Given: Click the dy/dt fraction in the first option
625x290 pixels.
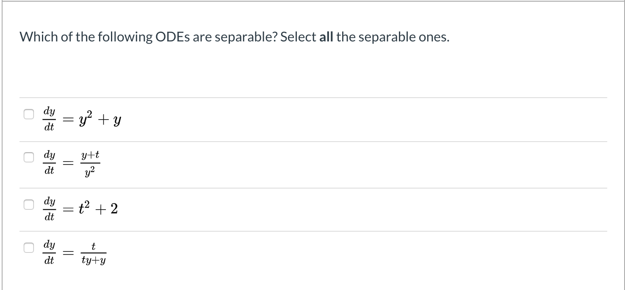Looking at the screenshot, I should (48, 119).
